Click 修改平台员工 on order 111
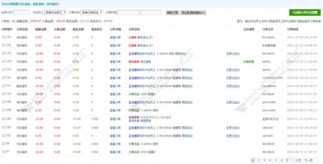The width and height of the screenshot is (323, 164). point(147,86)
